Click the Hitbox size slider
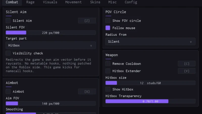The height and width of the screenshot is (114, 202). coord(150,83)
